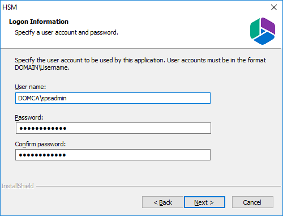Click the DOMAIN\Username format instruction text
The height and width of the screenshot is (216, 283).
(x=140, y=64)
